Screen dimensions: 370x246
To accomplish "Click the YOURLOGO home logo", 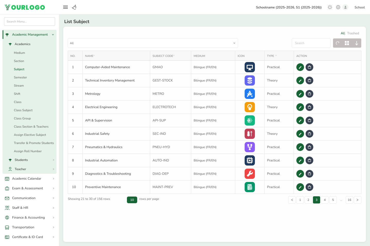I will [x=25, y=7].
